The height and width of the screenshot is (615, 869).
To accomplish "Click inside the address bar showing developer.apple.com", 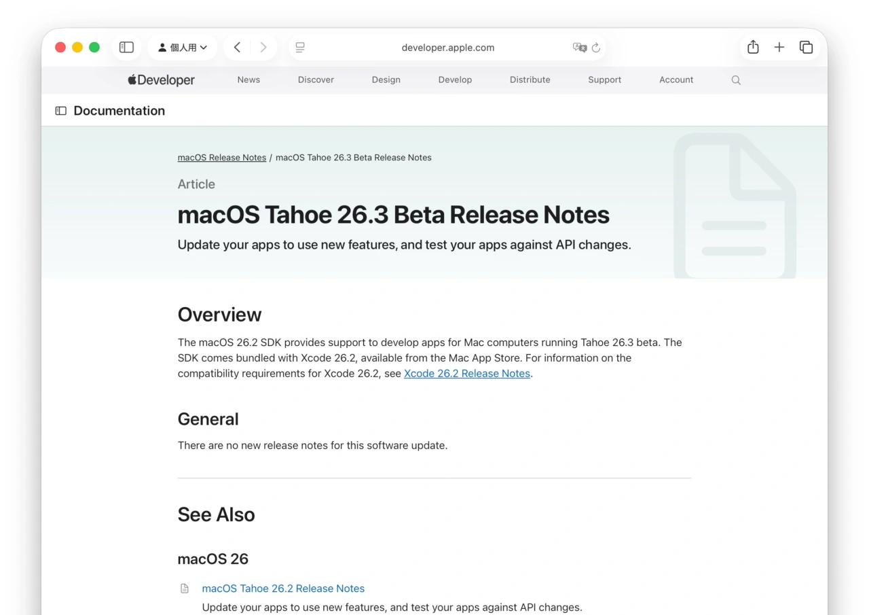I will [448, 48].
